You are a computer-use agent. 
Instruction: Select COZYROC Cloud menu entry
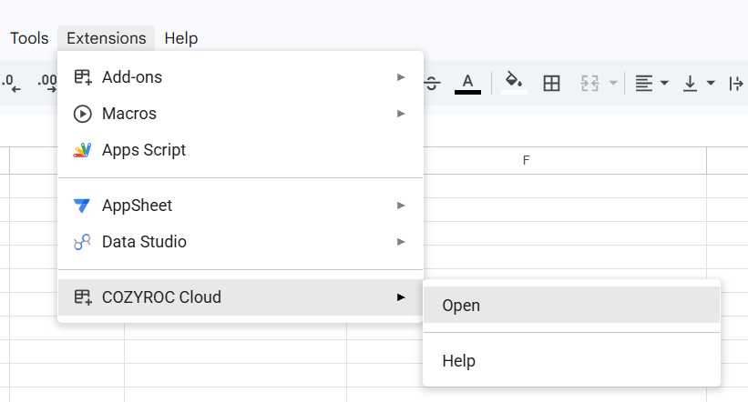coord(241,297)
